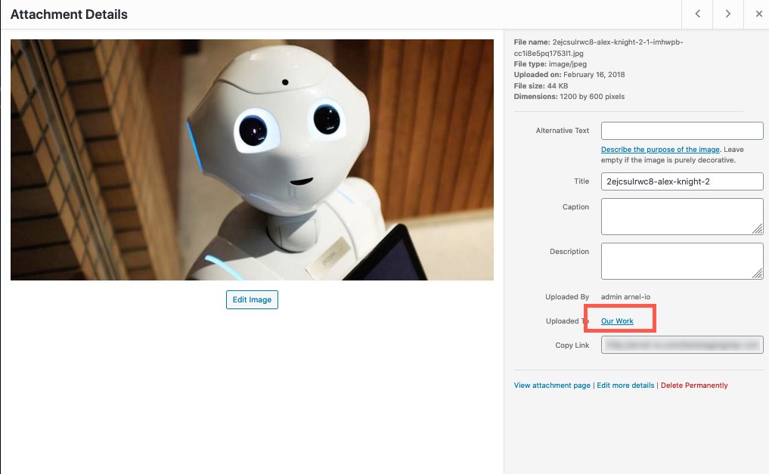Click the 'Attachment Details' heading
769x474 pixels.
coord(69,14)
